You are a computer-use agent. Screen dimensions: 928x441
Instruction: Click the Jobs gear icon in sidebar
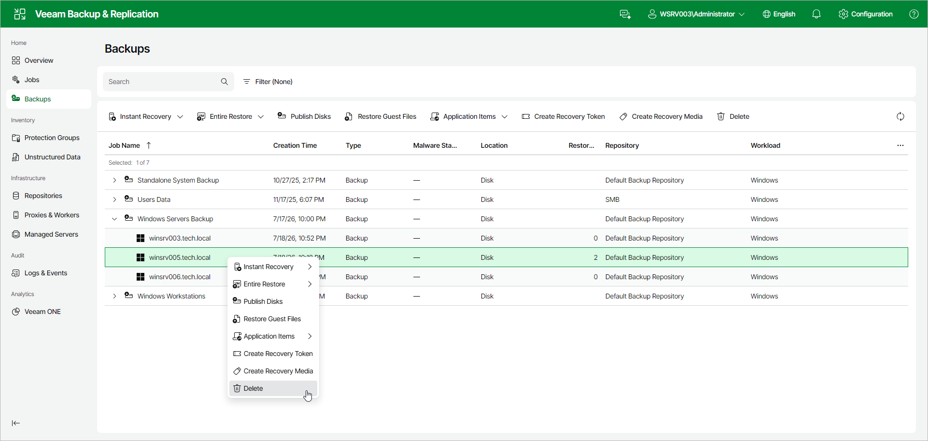pyautogui.click(x=16, y=80)
